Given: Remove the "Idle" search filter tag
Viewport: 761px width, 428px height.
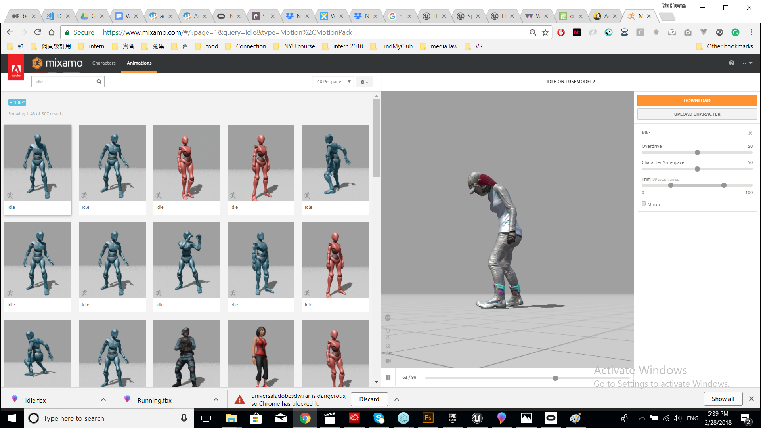Looking at the screenshot, I should [11, 103].
